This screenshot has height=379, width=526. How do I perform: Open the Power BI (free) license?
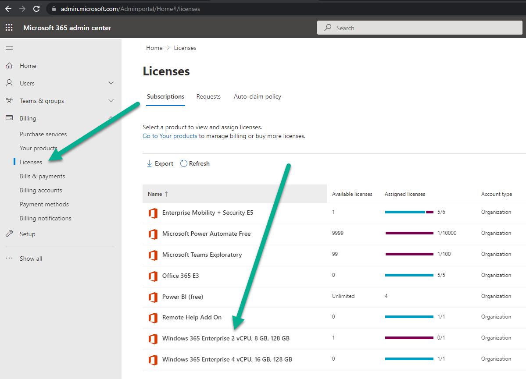pyautogui.click(x=183, y=297)
